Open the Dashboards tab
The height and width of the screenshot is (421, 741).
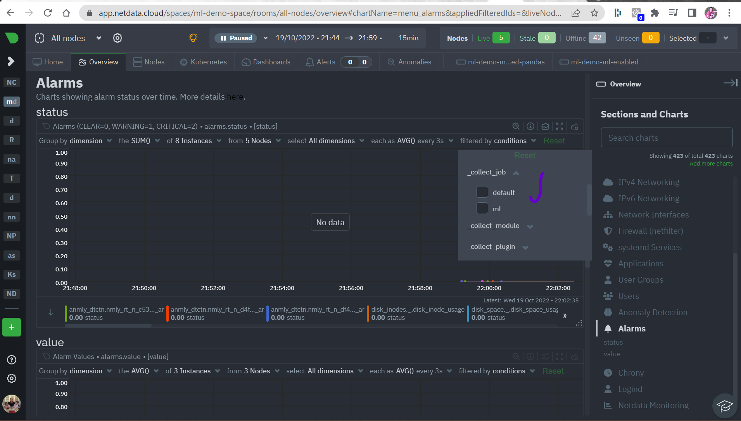[266, 62]
